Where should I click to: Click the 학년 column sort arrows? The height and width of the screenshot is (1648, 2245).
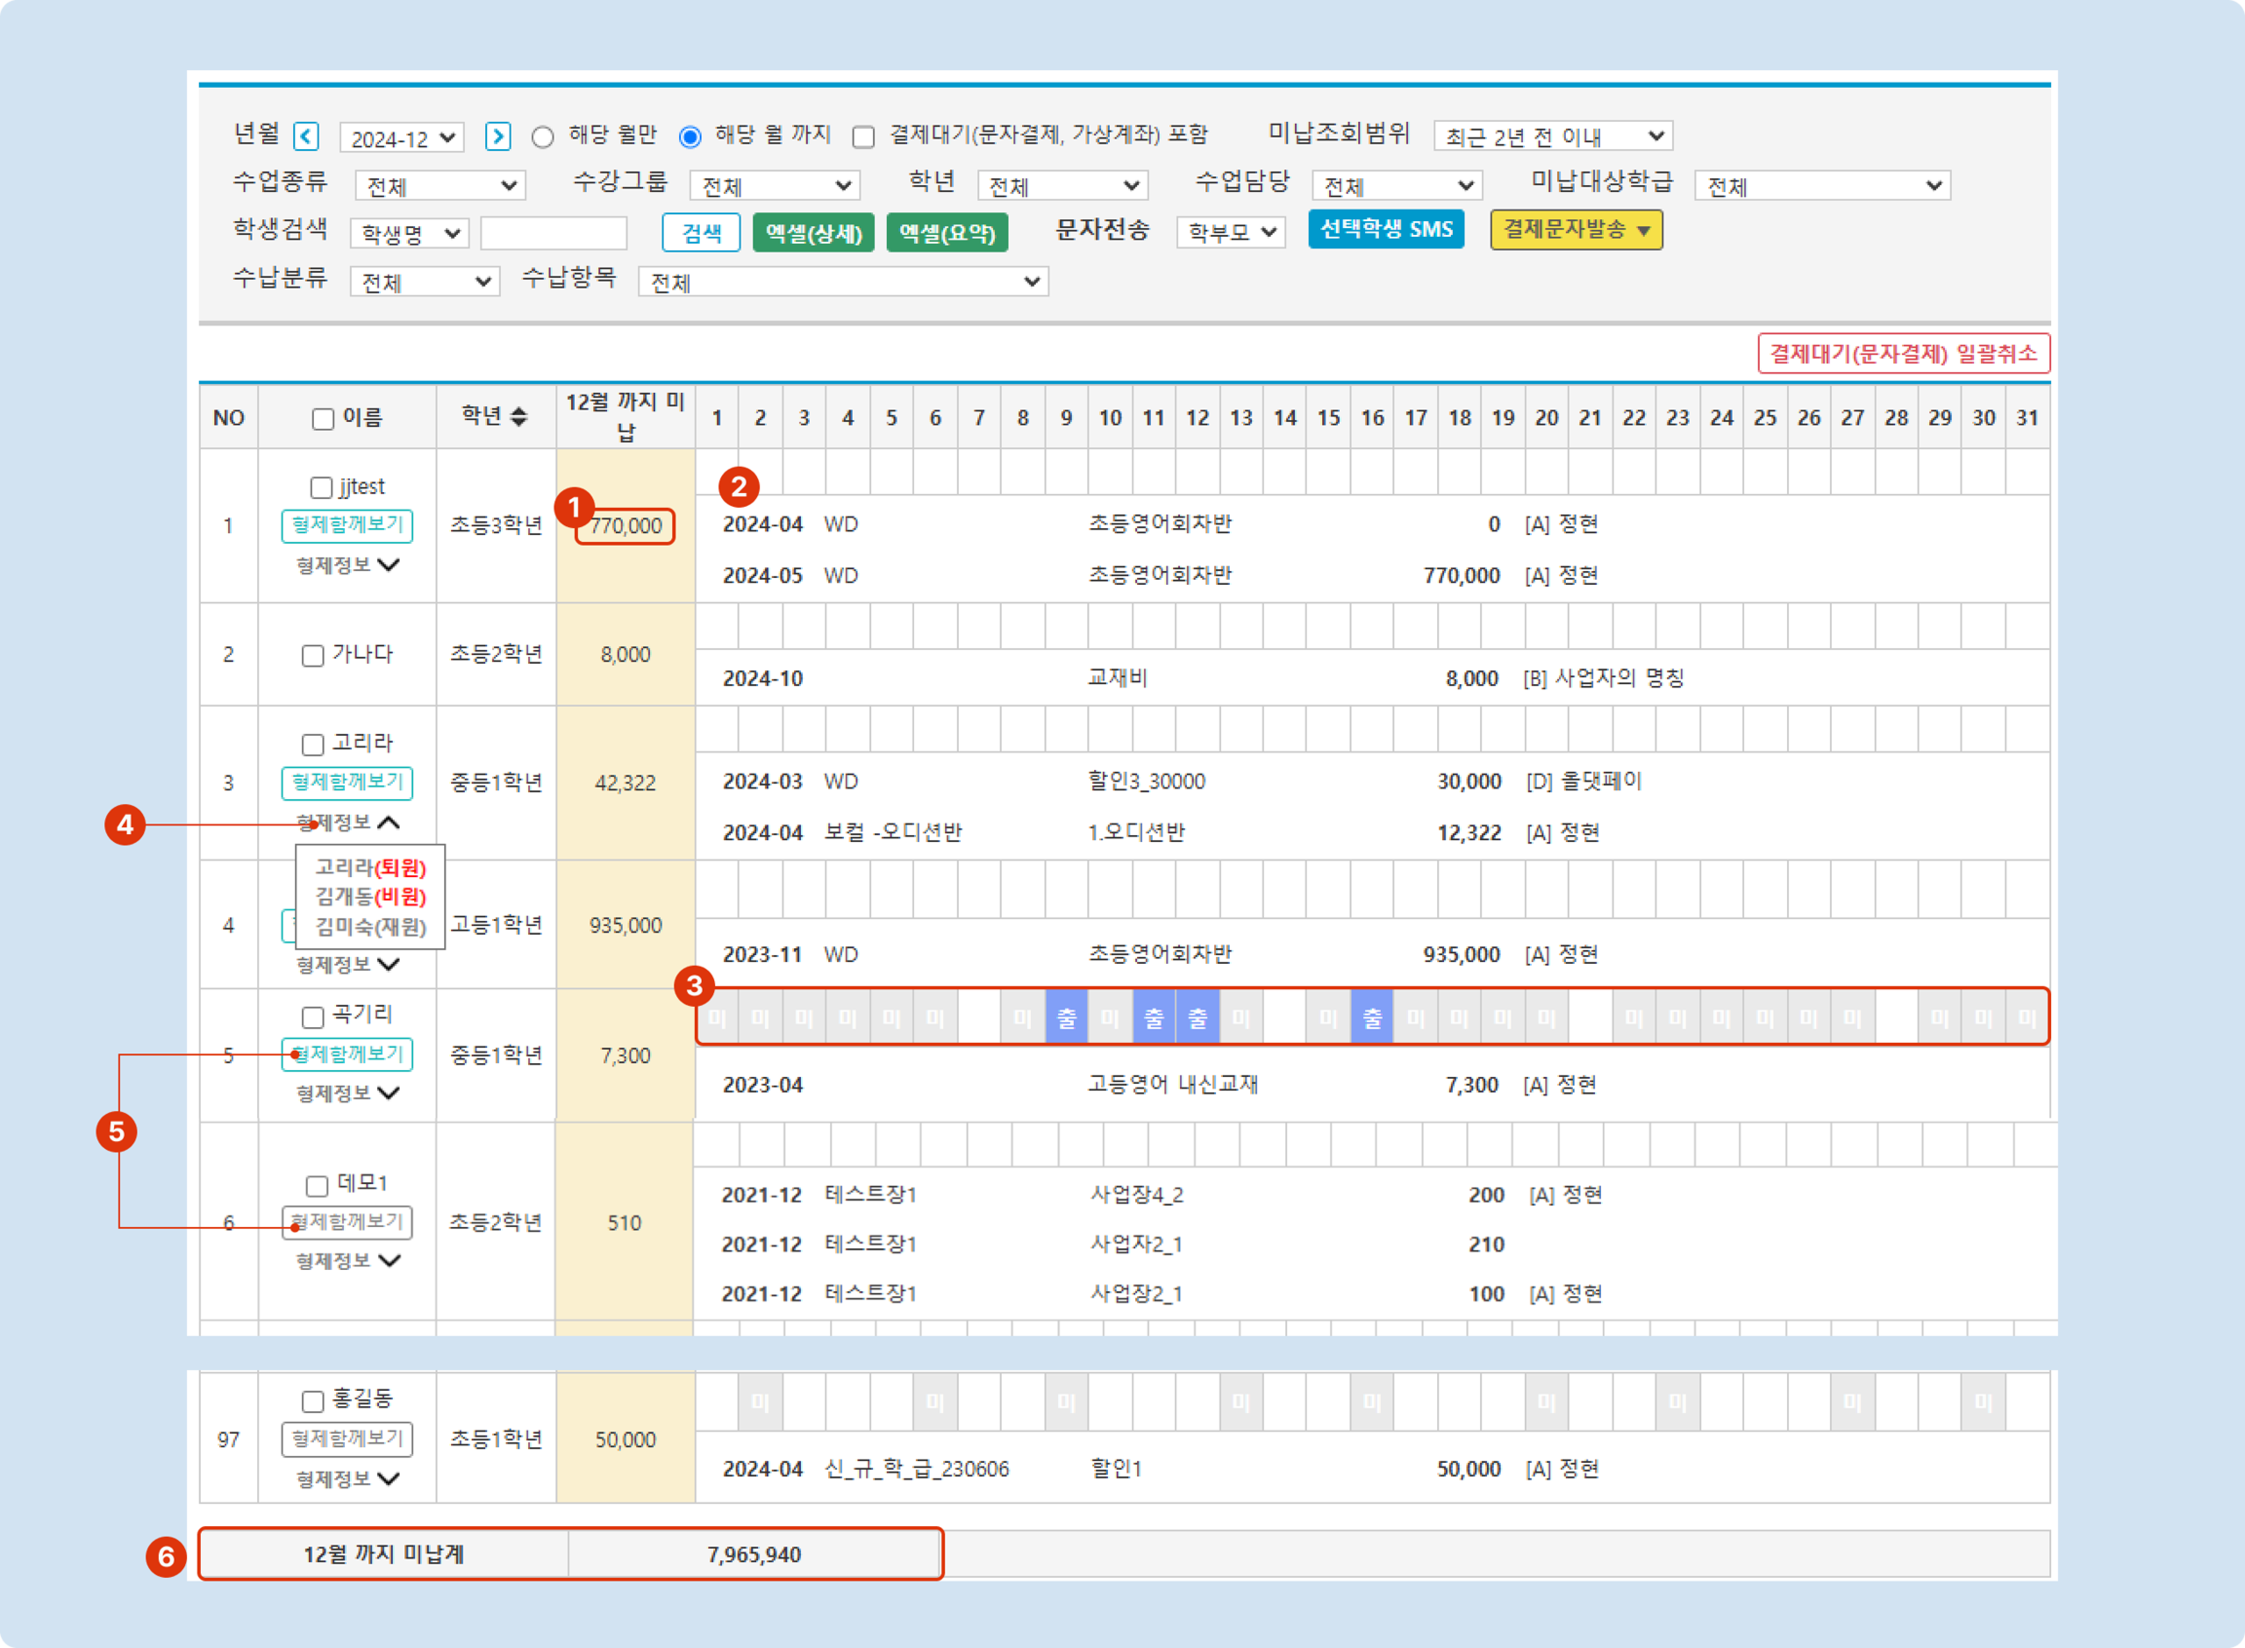pyautogui.click(x=518, y=417)
